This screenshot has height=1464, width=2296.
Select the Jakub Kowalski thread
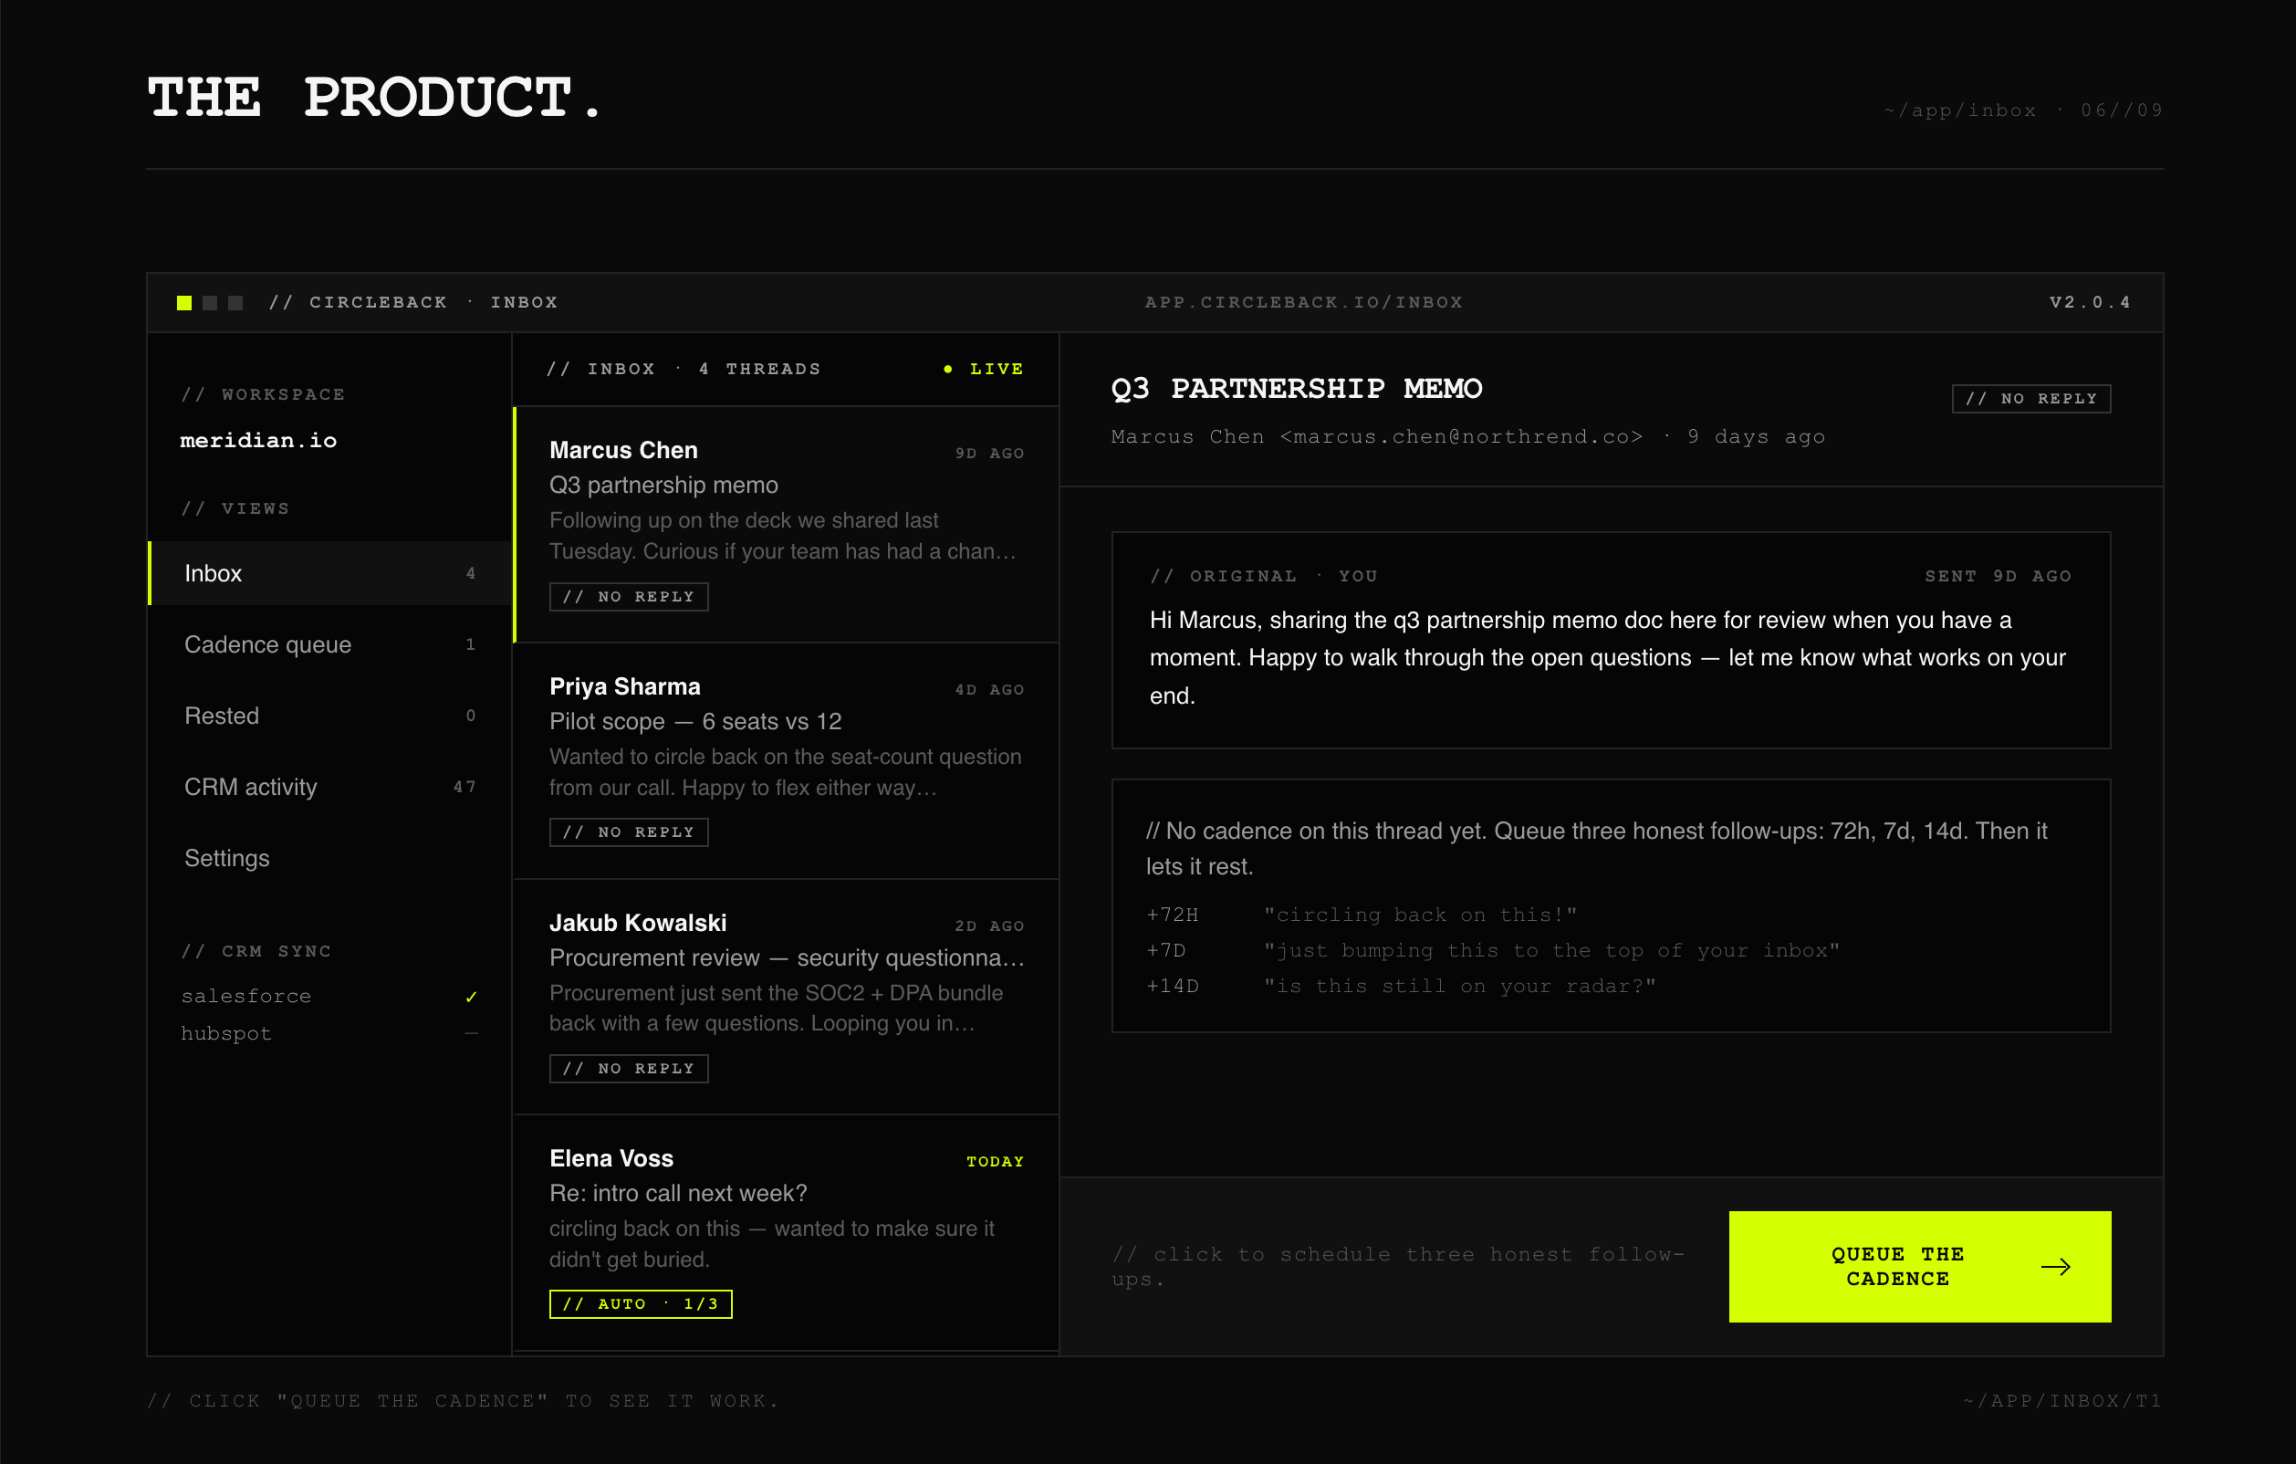(x=787, y=997)
